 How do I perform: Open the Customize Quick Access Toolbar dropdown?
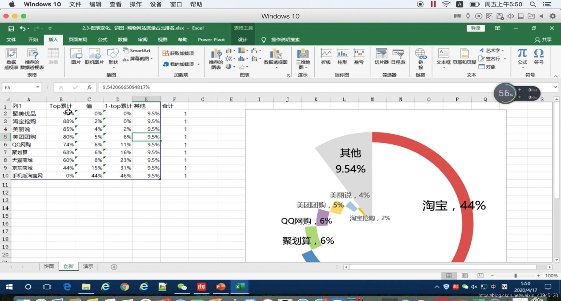50,28
